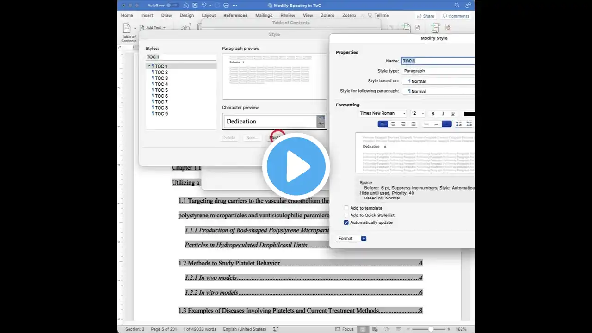The image size is (592, 333).
Task: Click the Print icon in title bar
Action: 226,5
